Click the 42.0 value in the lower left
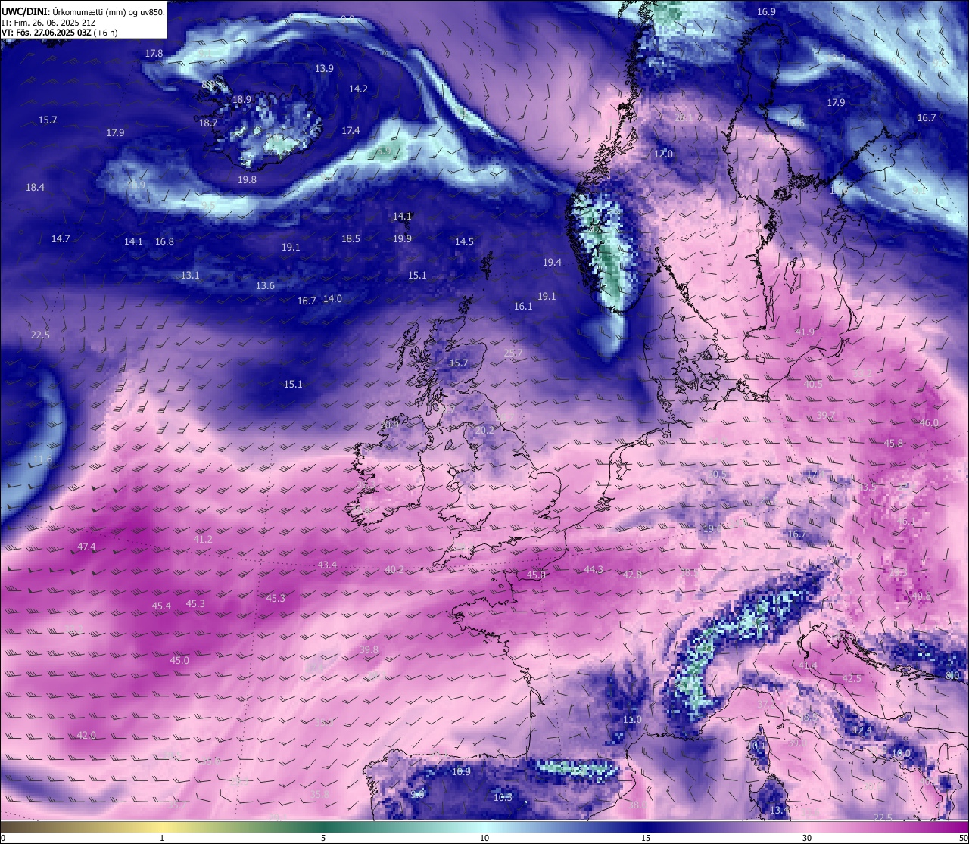Screen dimensions: 969x844 86,736
